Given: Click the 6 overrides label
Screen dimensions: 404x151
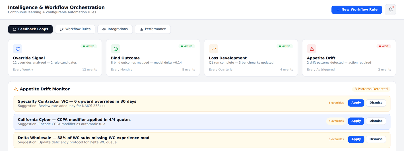Looking at the screenshot, I should (x=336, y=103).
